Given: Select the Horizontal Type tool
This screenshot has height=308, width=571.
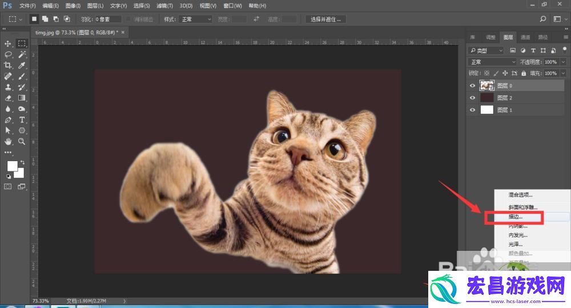Looking at the screenshot, I should [22, 120].
